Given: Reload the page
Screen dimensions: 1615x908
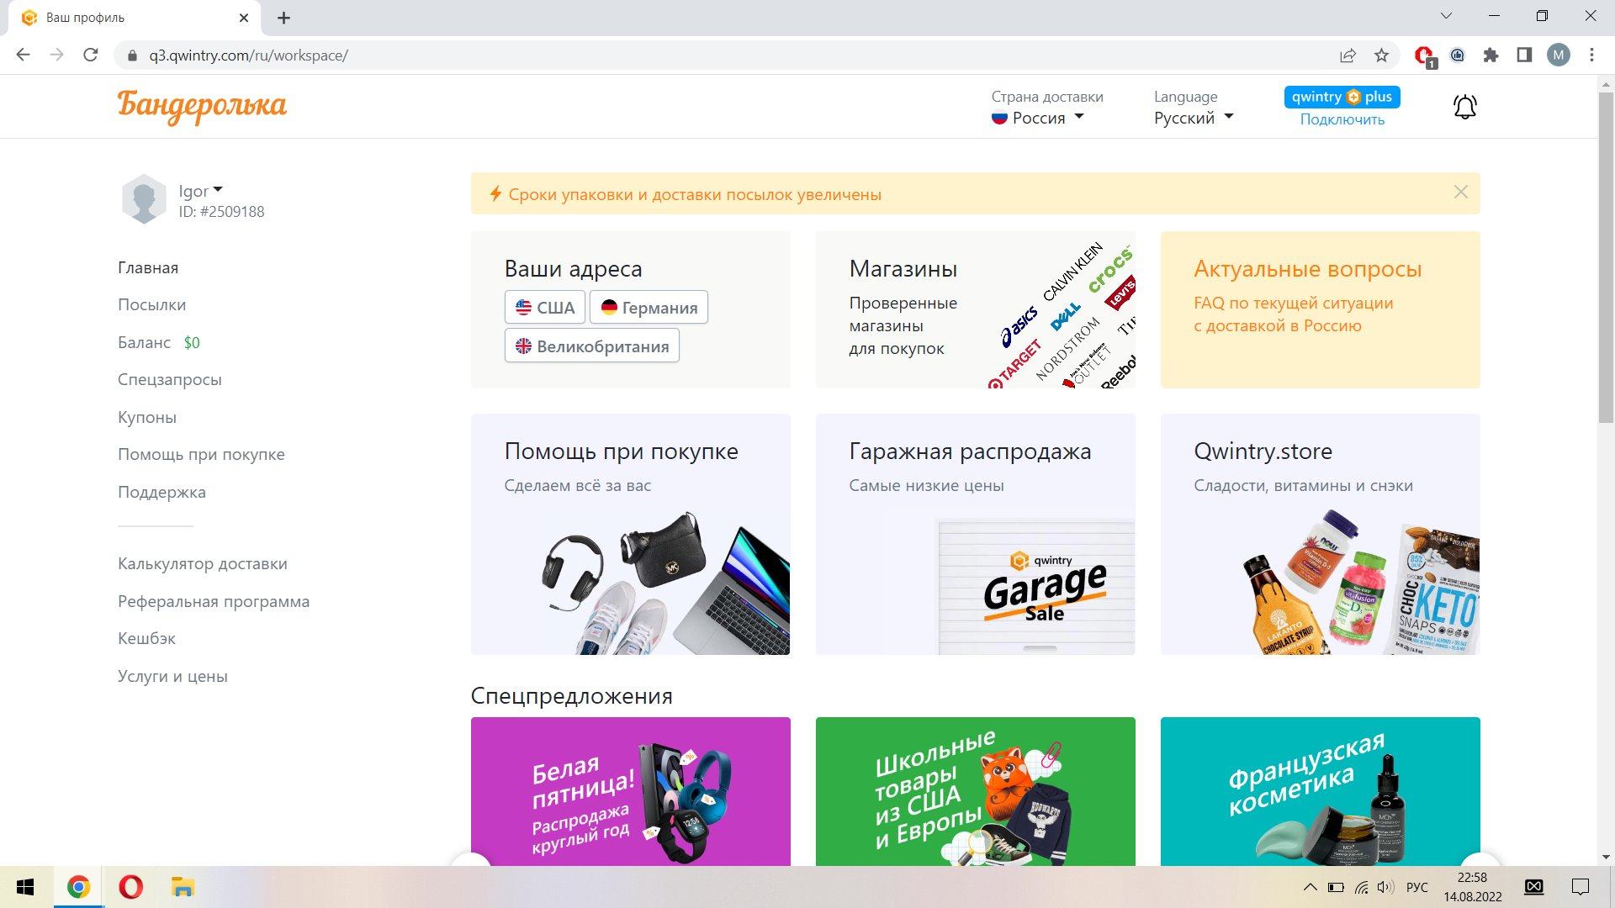Looking at the screenshot, I should [x=91, y=55].
